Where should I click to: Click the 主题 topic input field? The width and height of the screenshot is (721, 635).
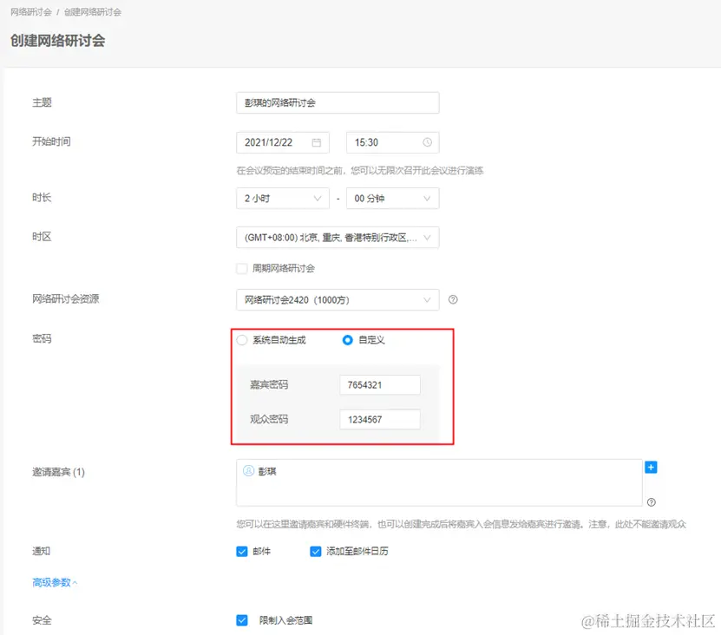coord(338,103)
